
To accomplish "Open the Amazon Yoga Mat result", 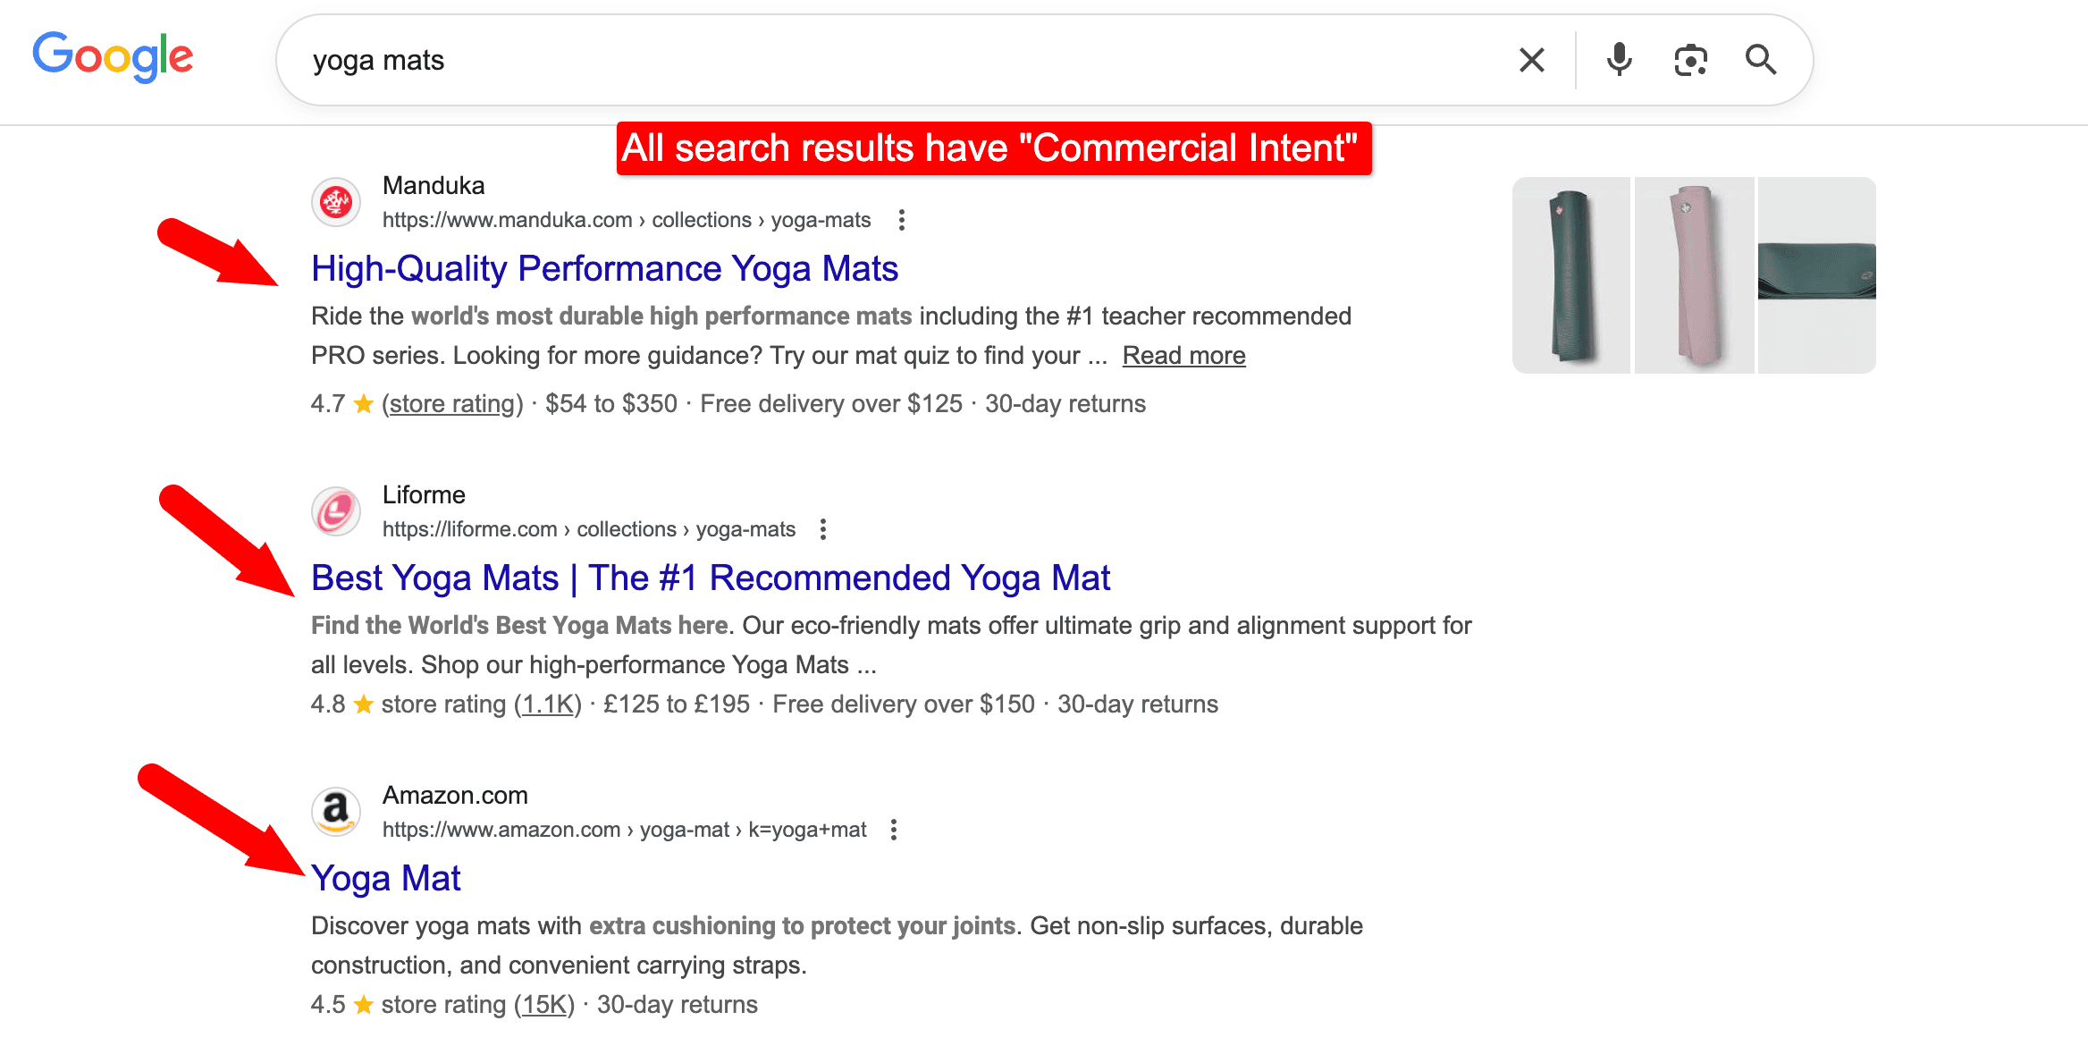I will [x=386, y=877].
